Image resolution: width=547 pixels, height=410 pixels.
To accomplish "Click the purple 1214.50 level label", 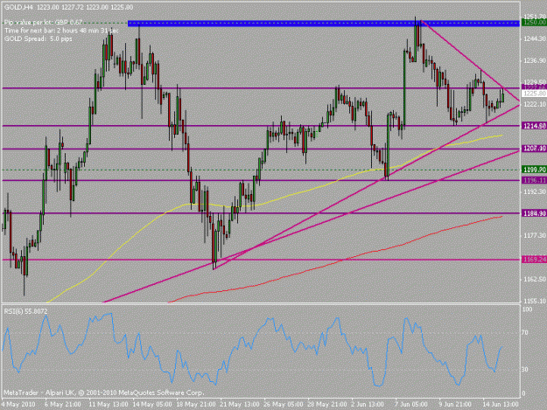I will click(x=534, y=126).
